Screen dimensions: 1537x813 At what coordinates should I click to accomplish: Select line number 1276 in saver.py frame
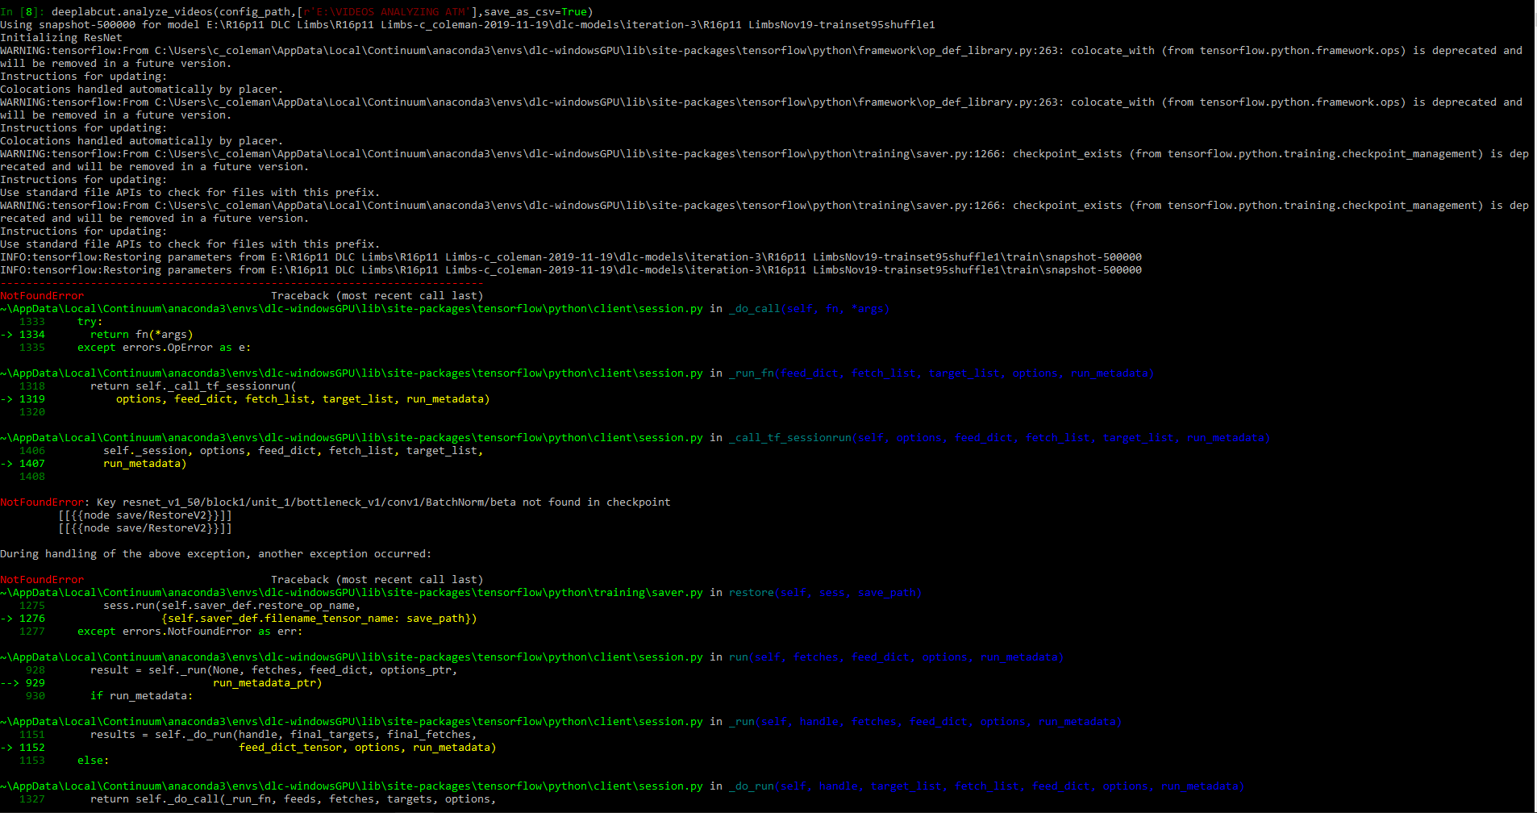point(31,618)
